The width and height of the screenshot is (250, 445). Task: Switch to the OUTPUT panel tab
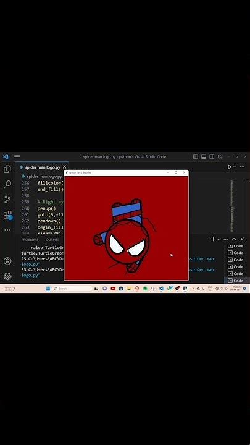pos(52,240)
